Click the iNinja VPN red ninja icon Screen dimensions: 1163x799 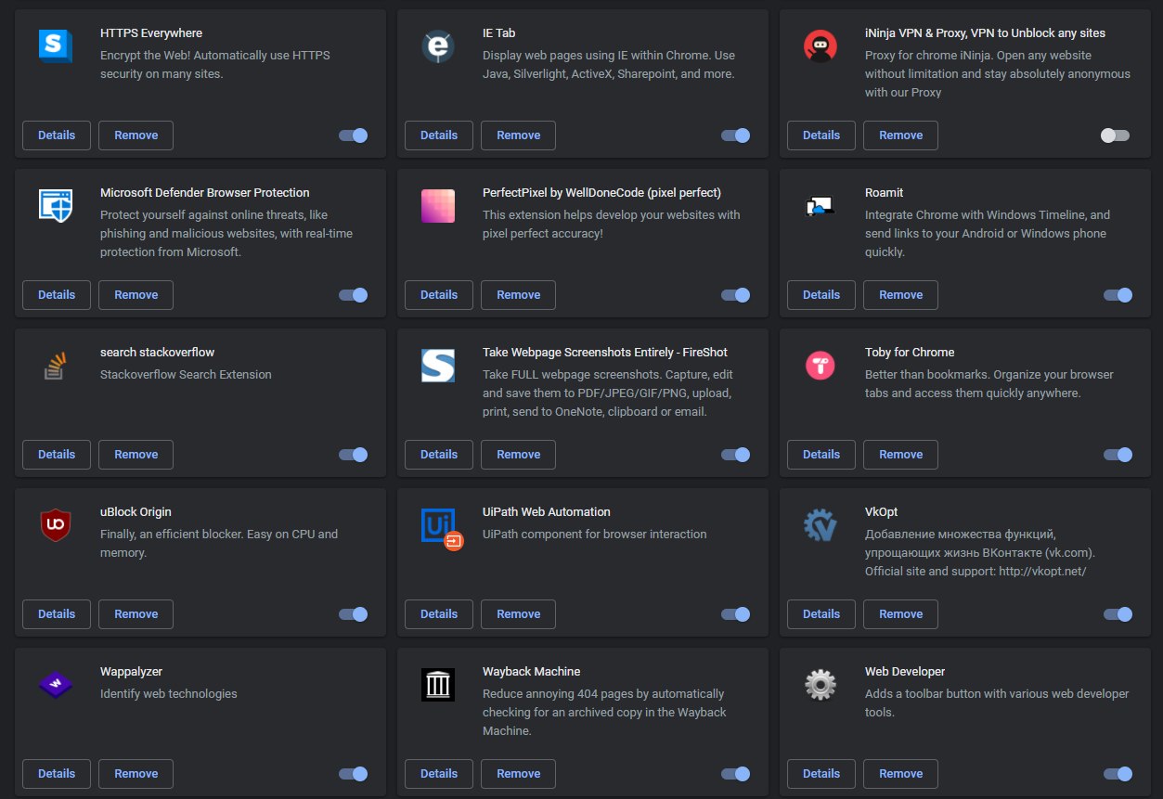pos(821,46)
